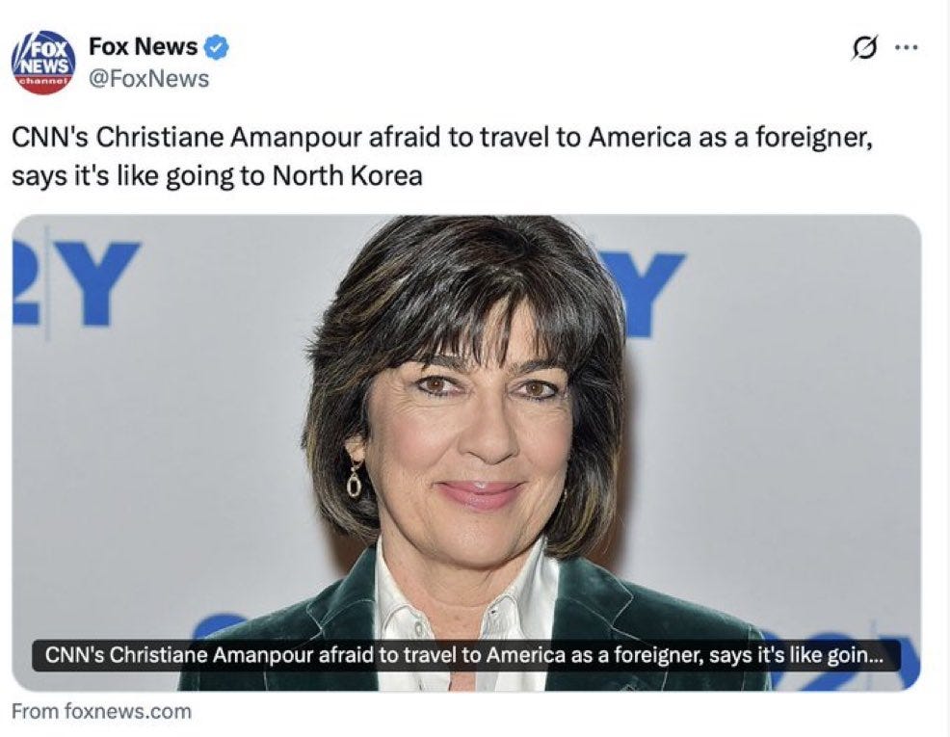Click 'foxnews.com' text below the card
950x737 pixels.
pos(128,711)
